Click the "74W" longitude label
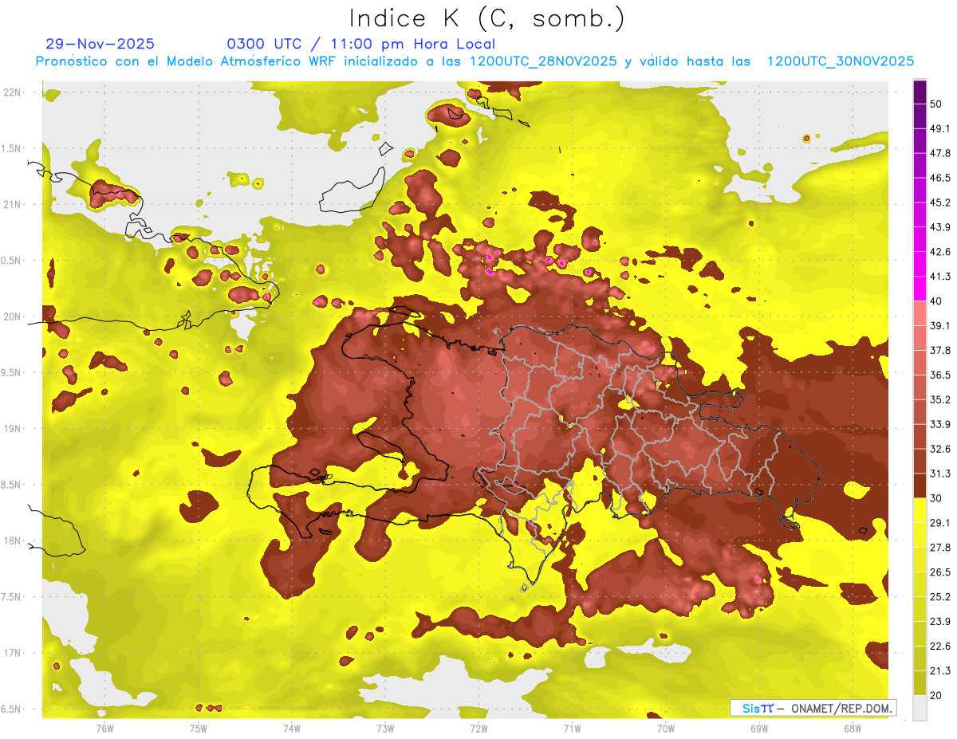 [292, 729]
